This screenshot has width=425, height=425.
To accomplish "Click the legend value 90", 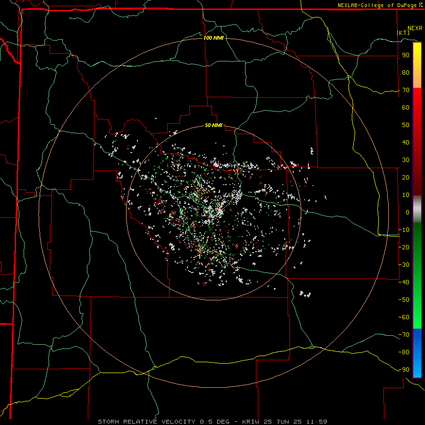I will [406, 55].
